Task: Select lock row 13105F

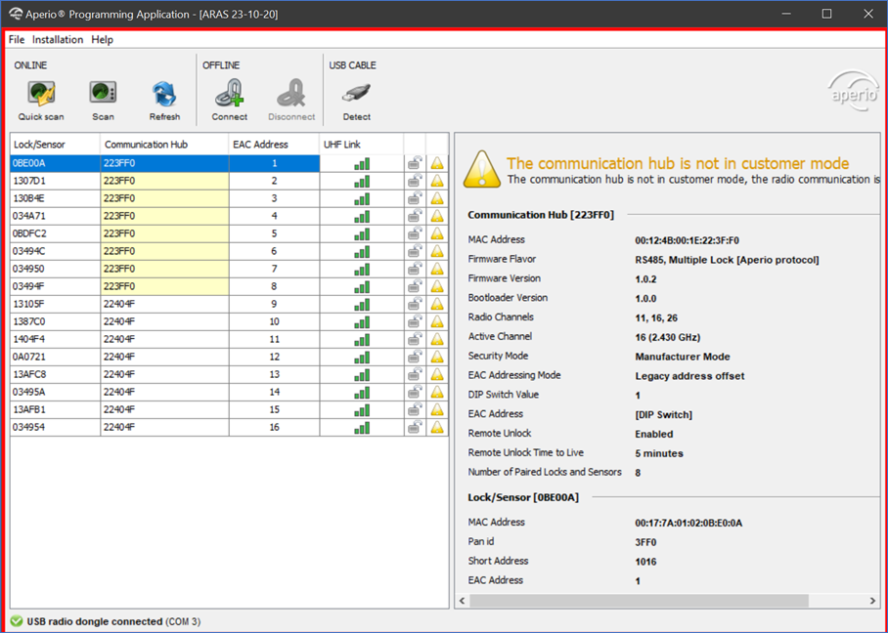Action: [x=229, y=304]
